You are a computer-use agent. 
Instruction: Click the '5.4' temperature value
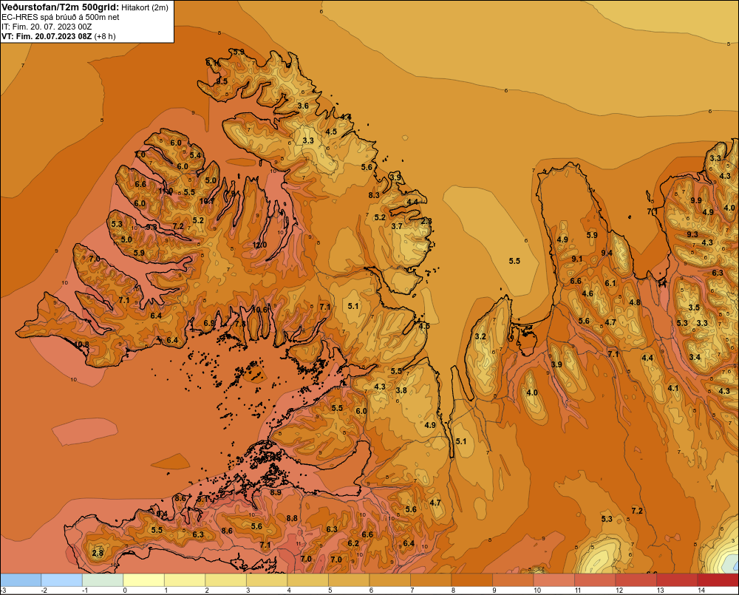pyautogui.click(x=195, y=155)
